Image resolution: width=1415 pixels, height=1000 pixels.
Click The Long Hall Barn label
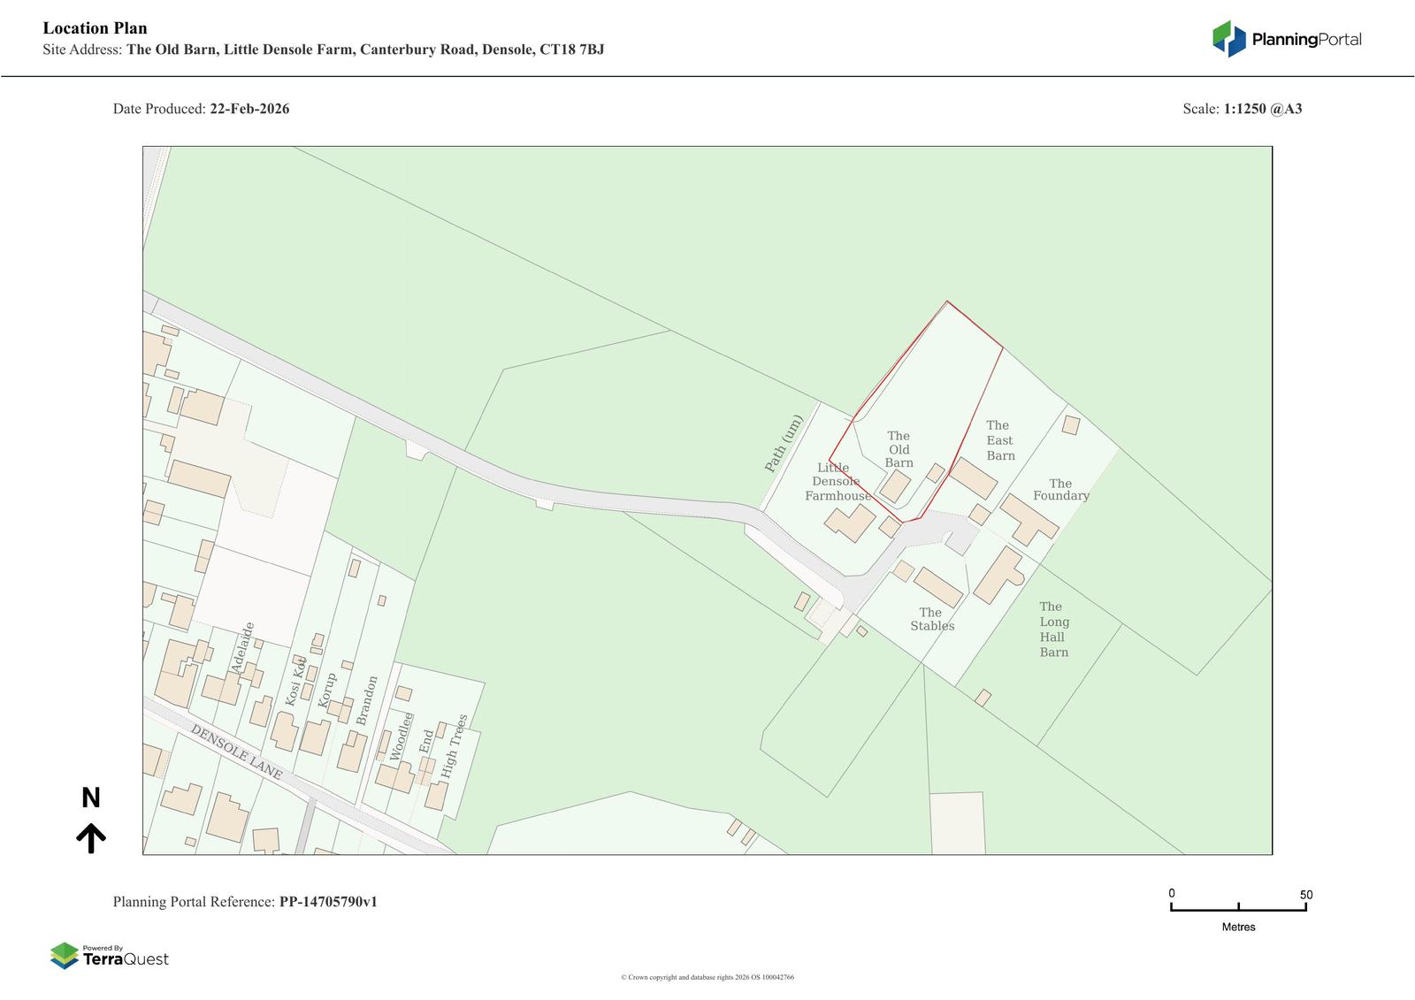point(1053,630)
